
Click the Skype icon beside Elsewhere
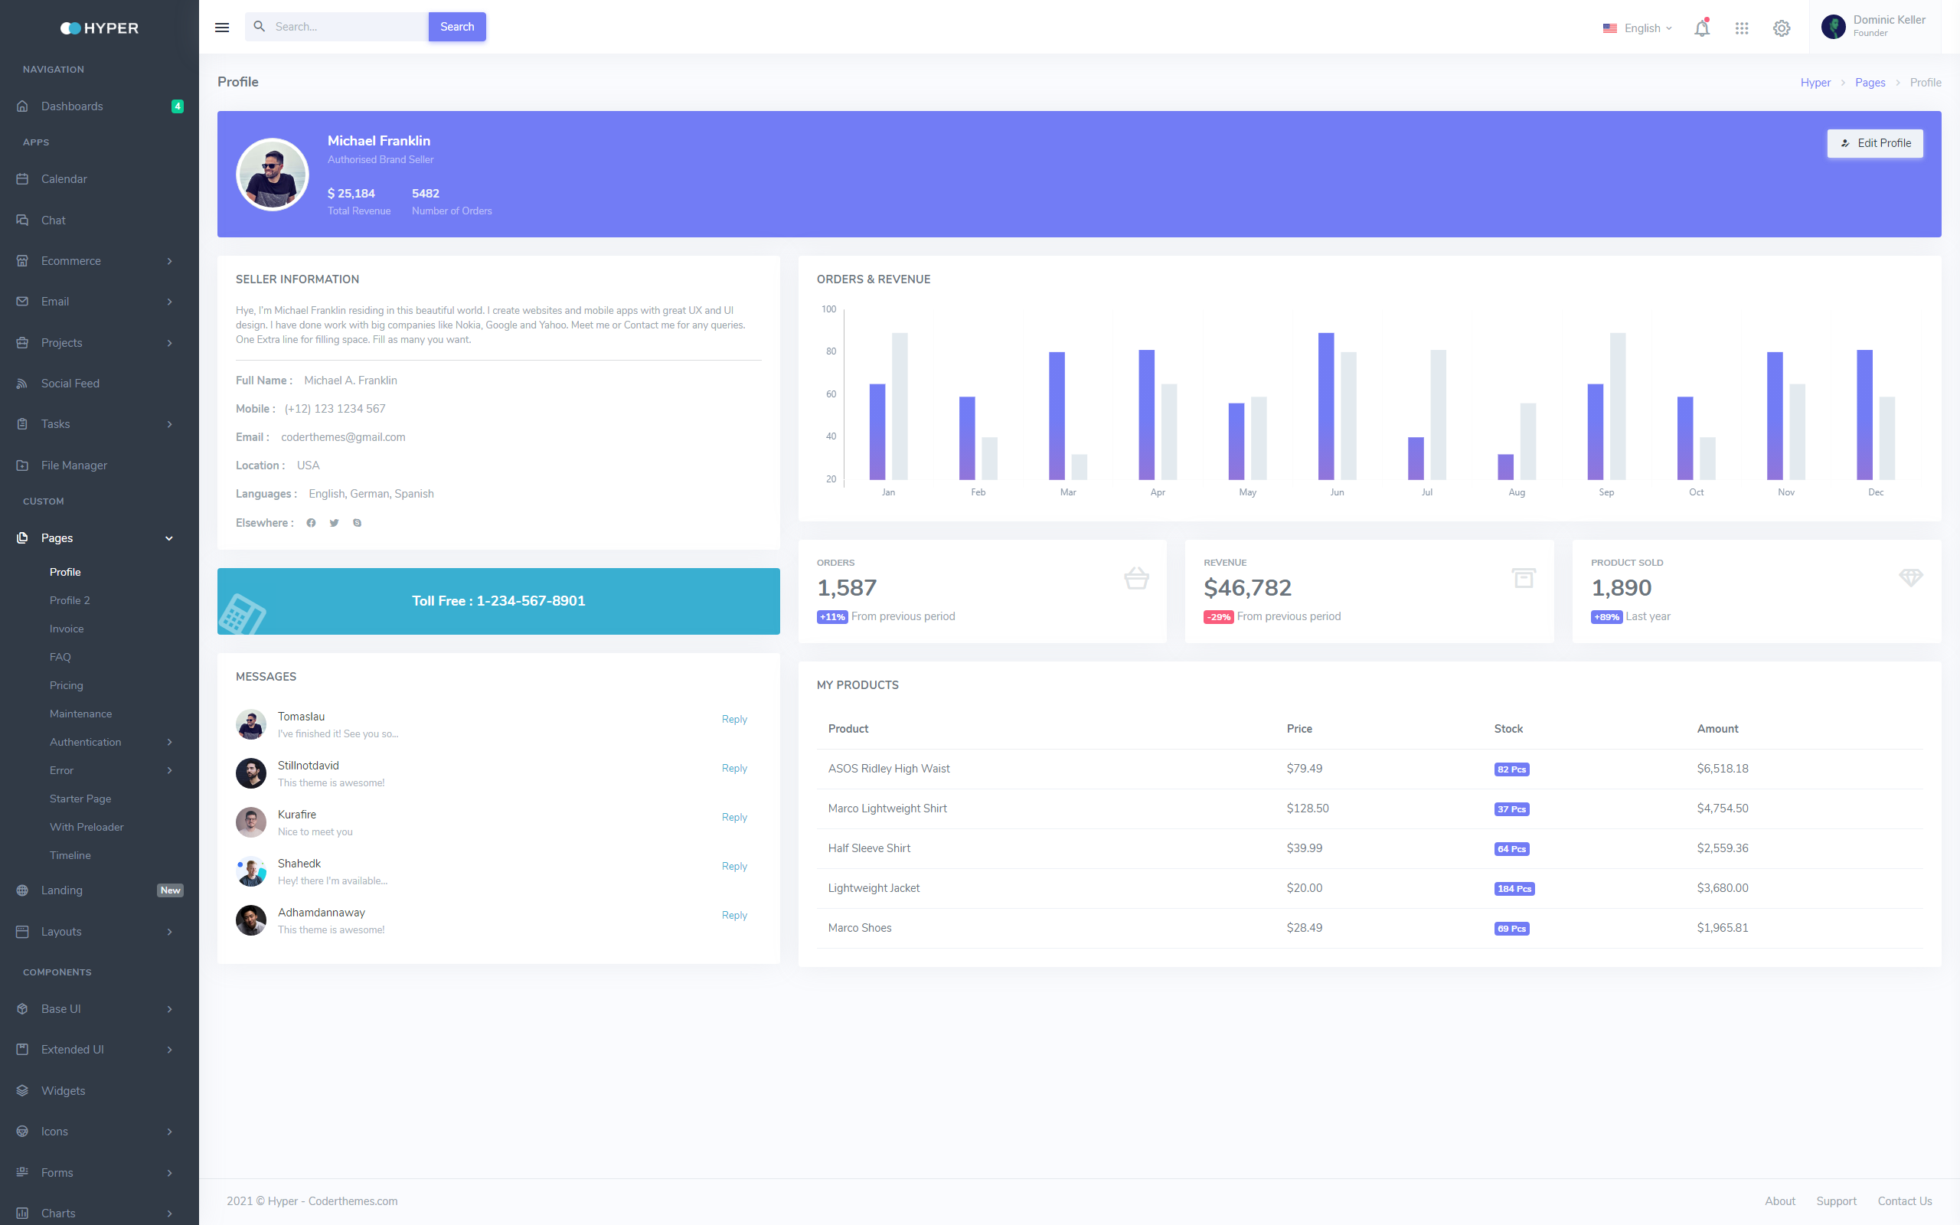point(358,523)
